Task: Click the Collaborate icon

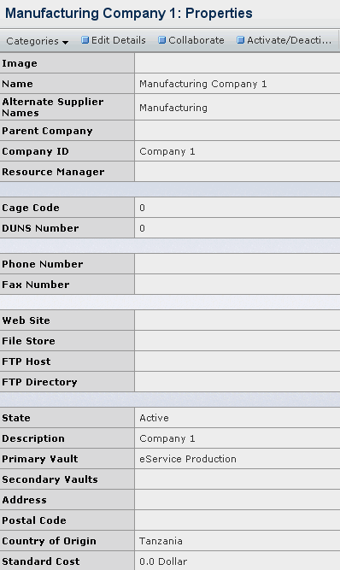Action: click(162, 40)
